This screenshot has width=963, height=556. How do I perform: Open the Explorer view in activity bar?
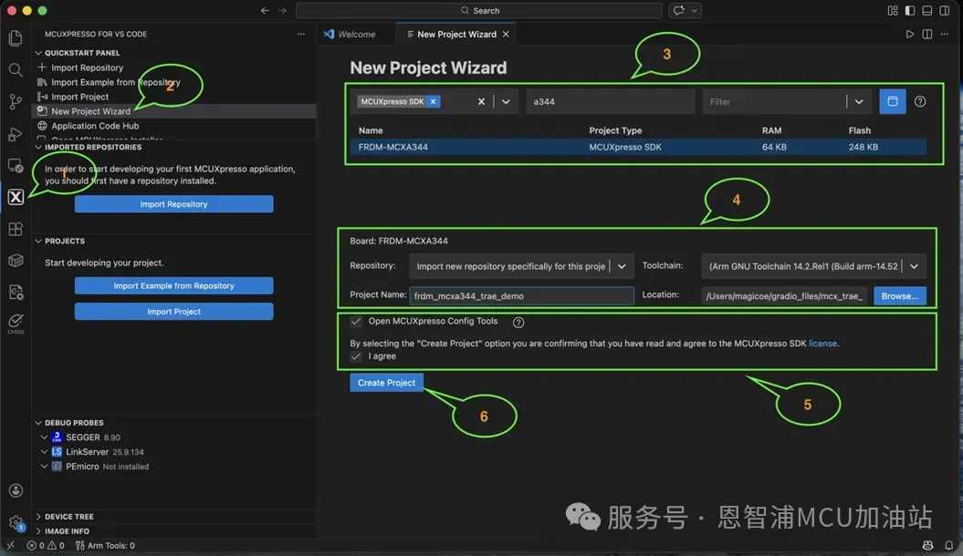point(16,38)
